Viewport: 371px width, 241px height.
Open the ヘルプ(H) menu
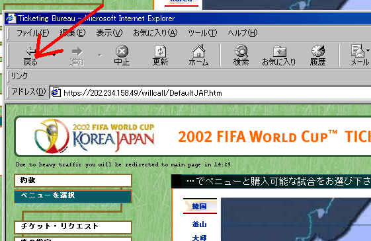[x=243, y=33]
